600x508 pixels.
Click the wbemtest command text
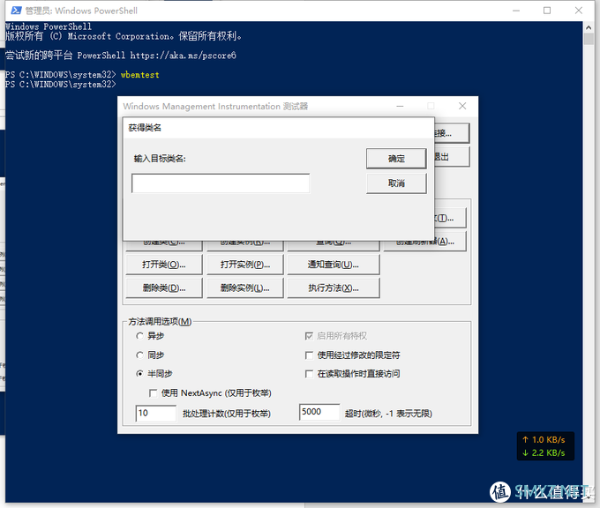(x=140, y=75)
